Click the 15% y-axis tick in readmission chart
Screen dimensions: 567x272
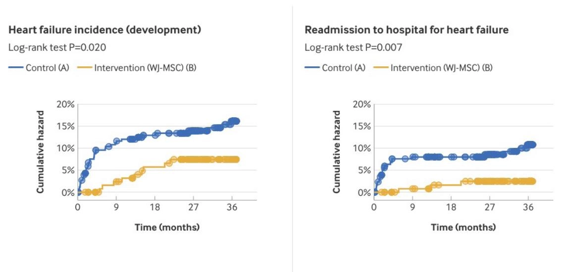pyautogui.click(x=361, y=126)
